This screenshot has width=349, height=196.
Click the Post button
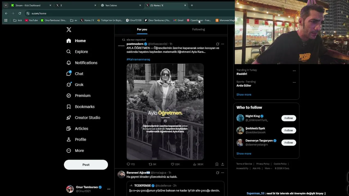pos(86,165)
